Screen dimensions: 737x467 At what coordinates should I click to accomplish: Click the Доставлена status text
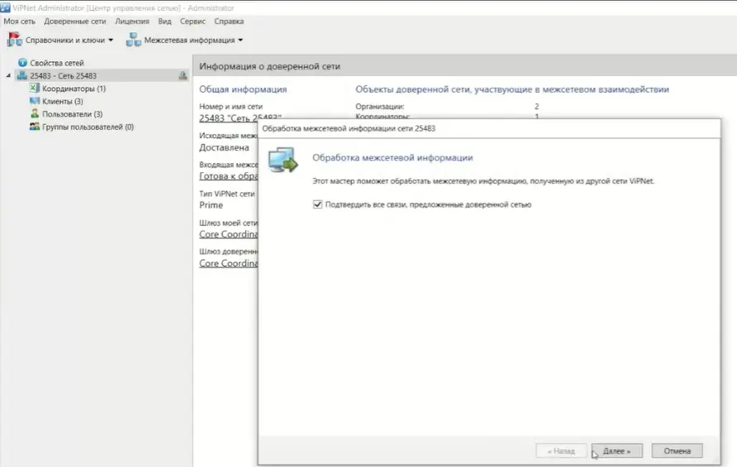[x=224, y=147]
